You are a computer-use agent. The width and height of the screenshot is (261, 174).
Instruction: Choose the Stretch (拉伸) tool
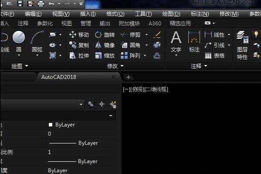coord(79,55)
